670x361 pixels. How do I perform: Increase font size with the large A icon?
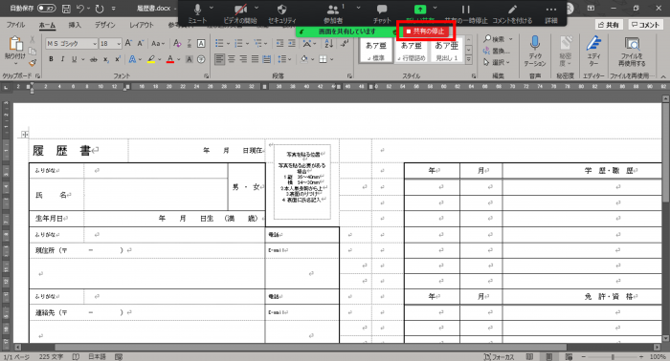[x=128, y=44]
